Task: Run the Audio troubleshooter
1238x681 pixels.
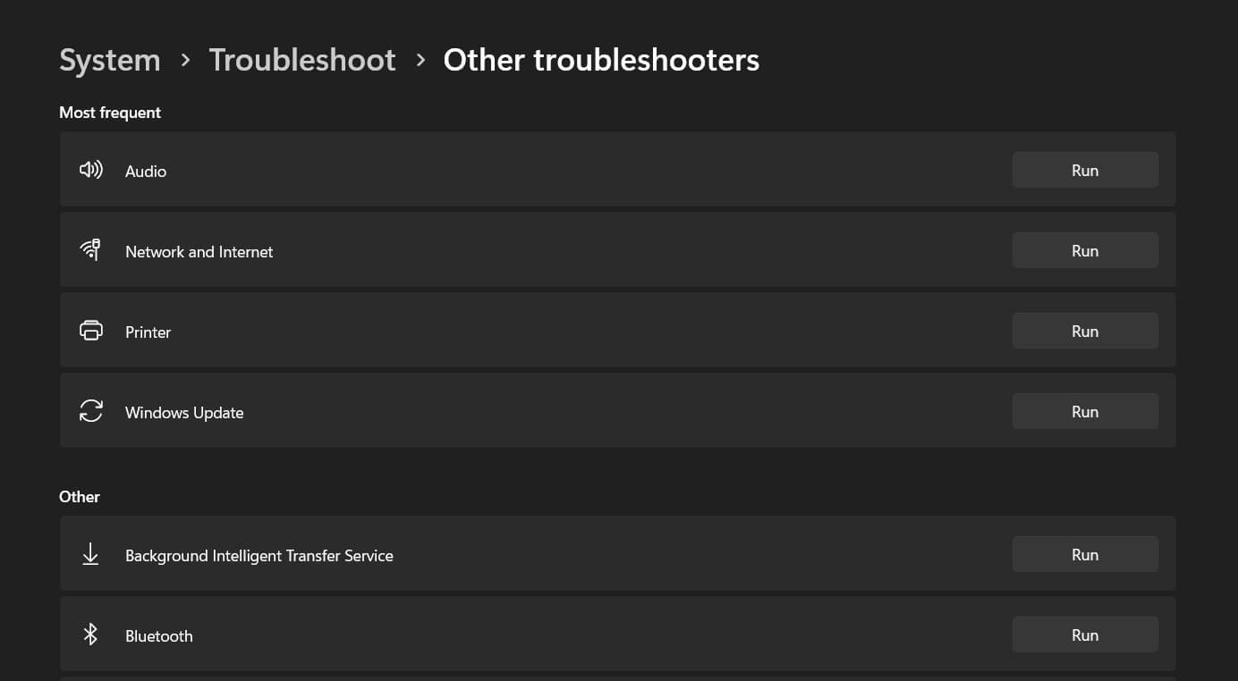Action: tap(1084, 170)
